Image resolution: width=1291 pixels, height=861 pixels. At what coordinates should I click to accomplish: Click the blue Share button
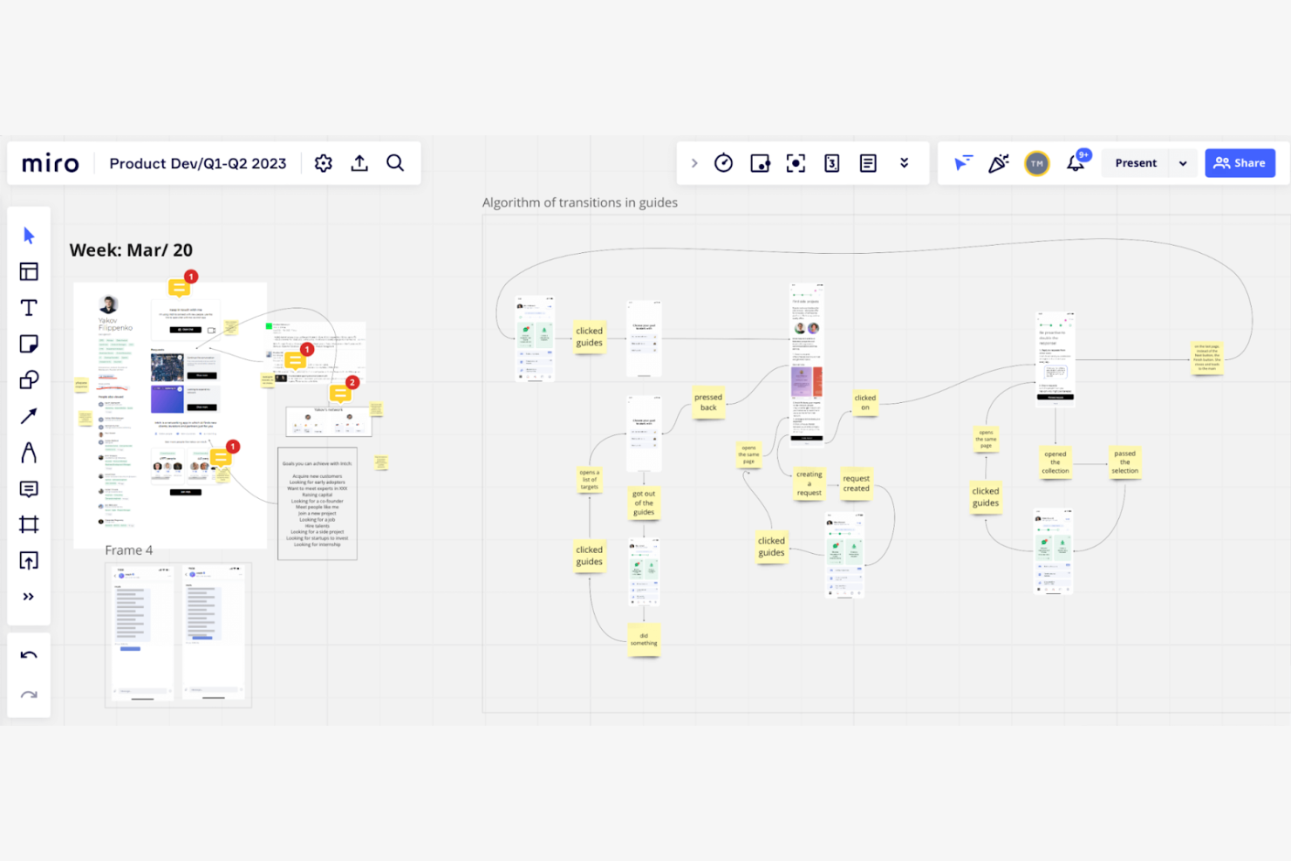[x=1240, y=163]
